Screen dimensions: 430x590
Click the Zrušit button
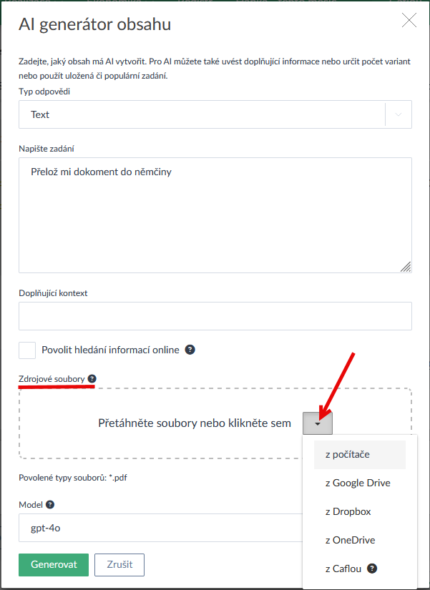click(119, 564)
